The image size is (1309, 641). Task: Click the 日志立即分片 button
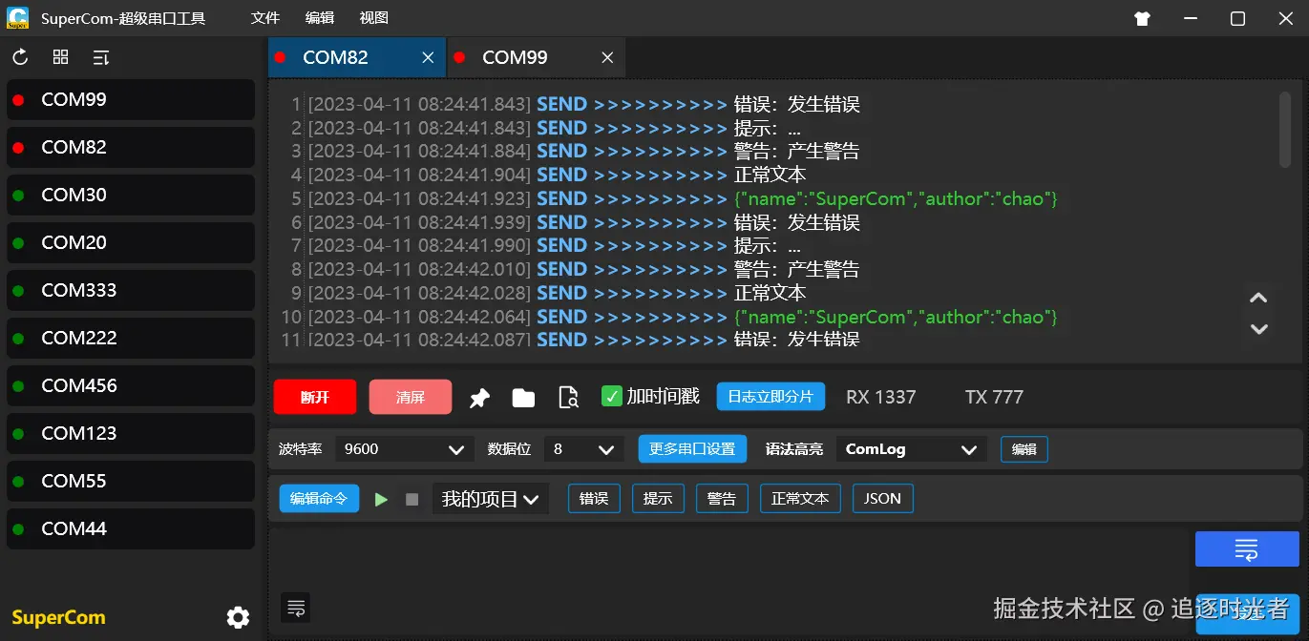771,396
